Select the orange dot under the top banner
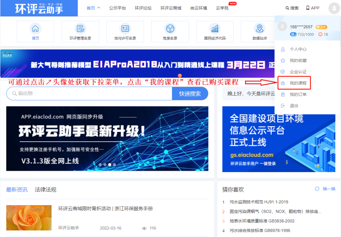341x237 pixels. point(180,76)
